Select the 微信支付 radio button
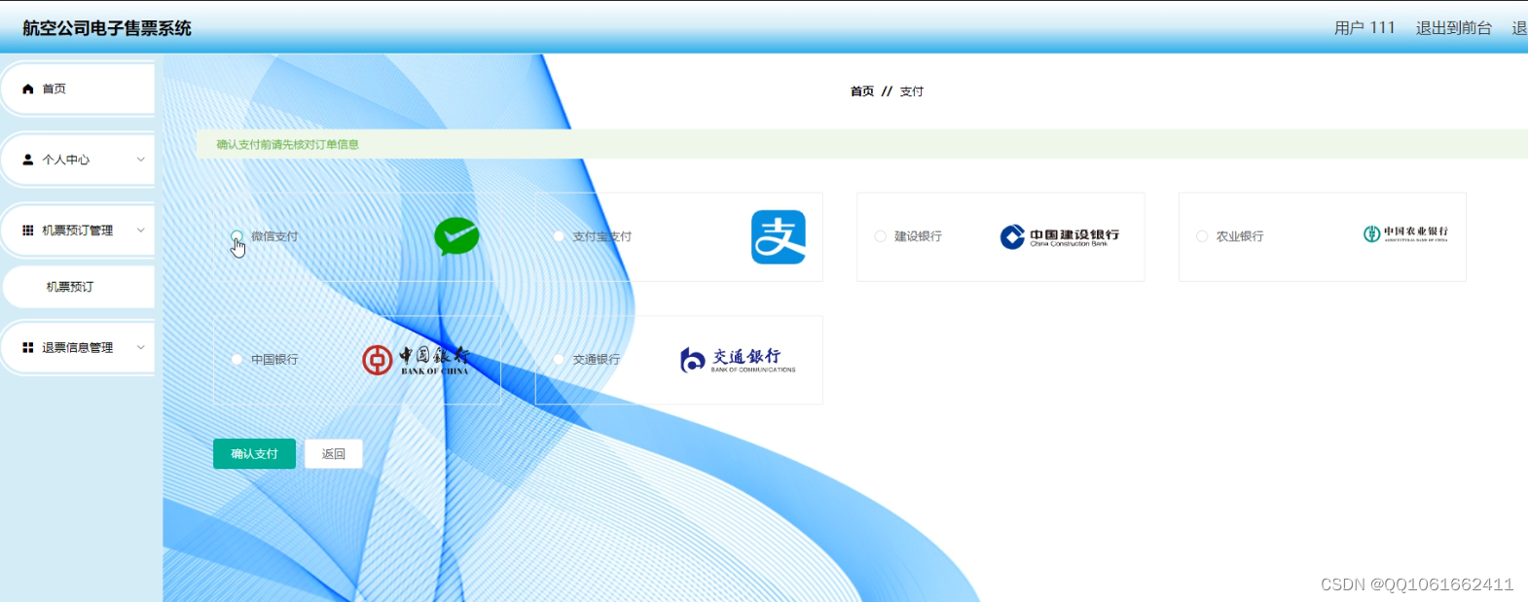 pyautogui.click(x=236, y=236)
